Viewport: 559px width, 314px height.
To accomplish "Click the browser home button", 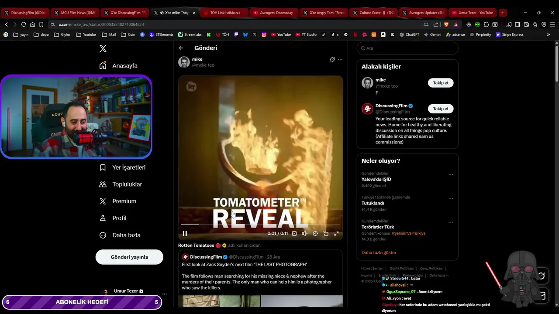I will click(x=32, y=24).
